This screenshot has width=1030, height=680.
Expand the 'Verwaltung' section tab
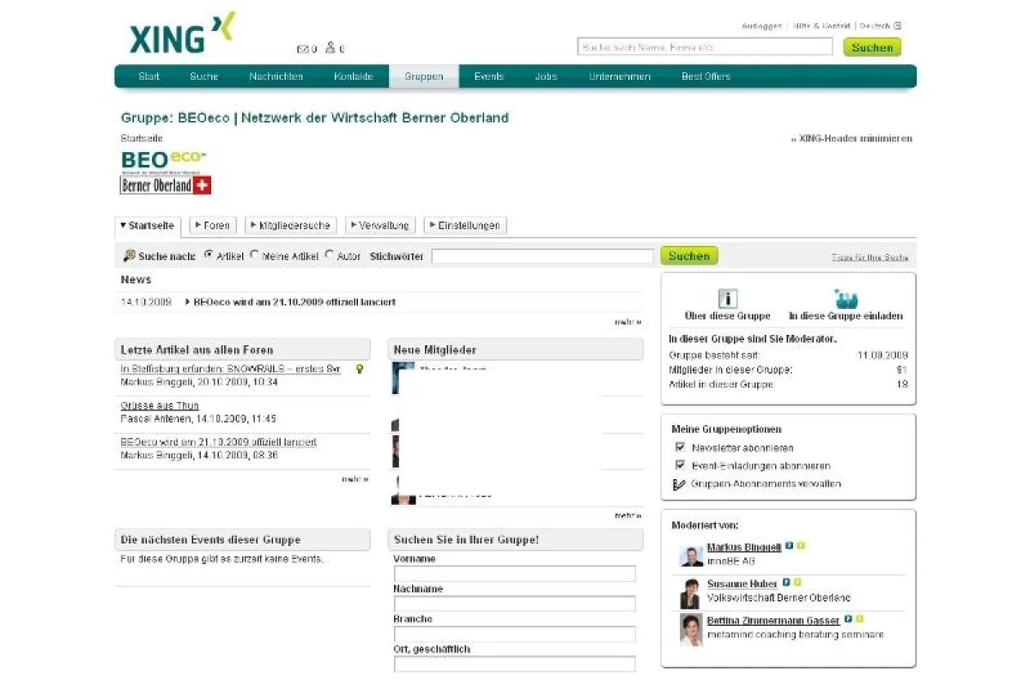(x=380, y=225)
